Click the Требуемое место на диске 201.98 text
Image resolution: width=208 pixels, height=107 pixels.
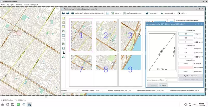coord(185,90)
